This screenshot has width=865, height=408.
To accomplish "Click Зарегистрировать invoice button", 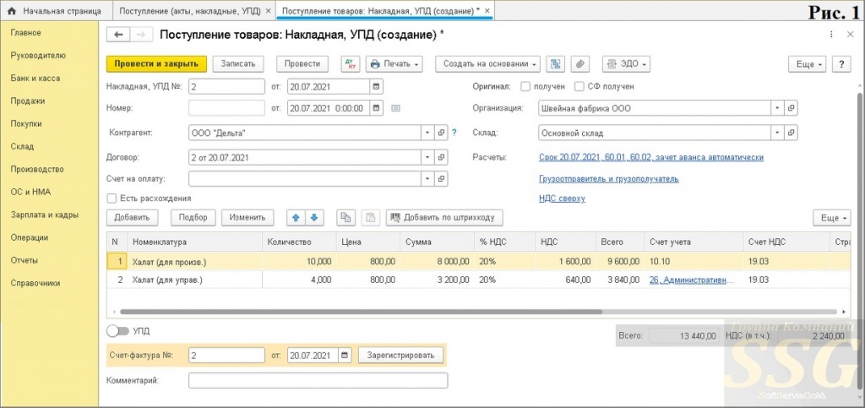I will pos(400,355).
